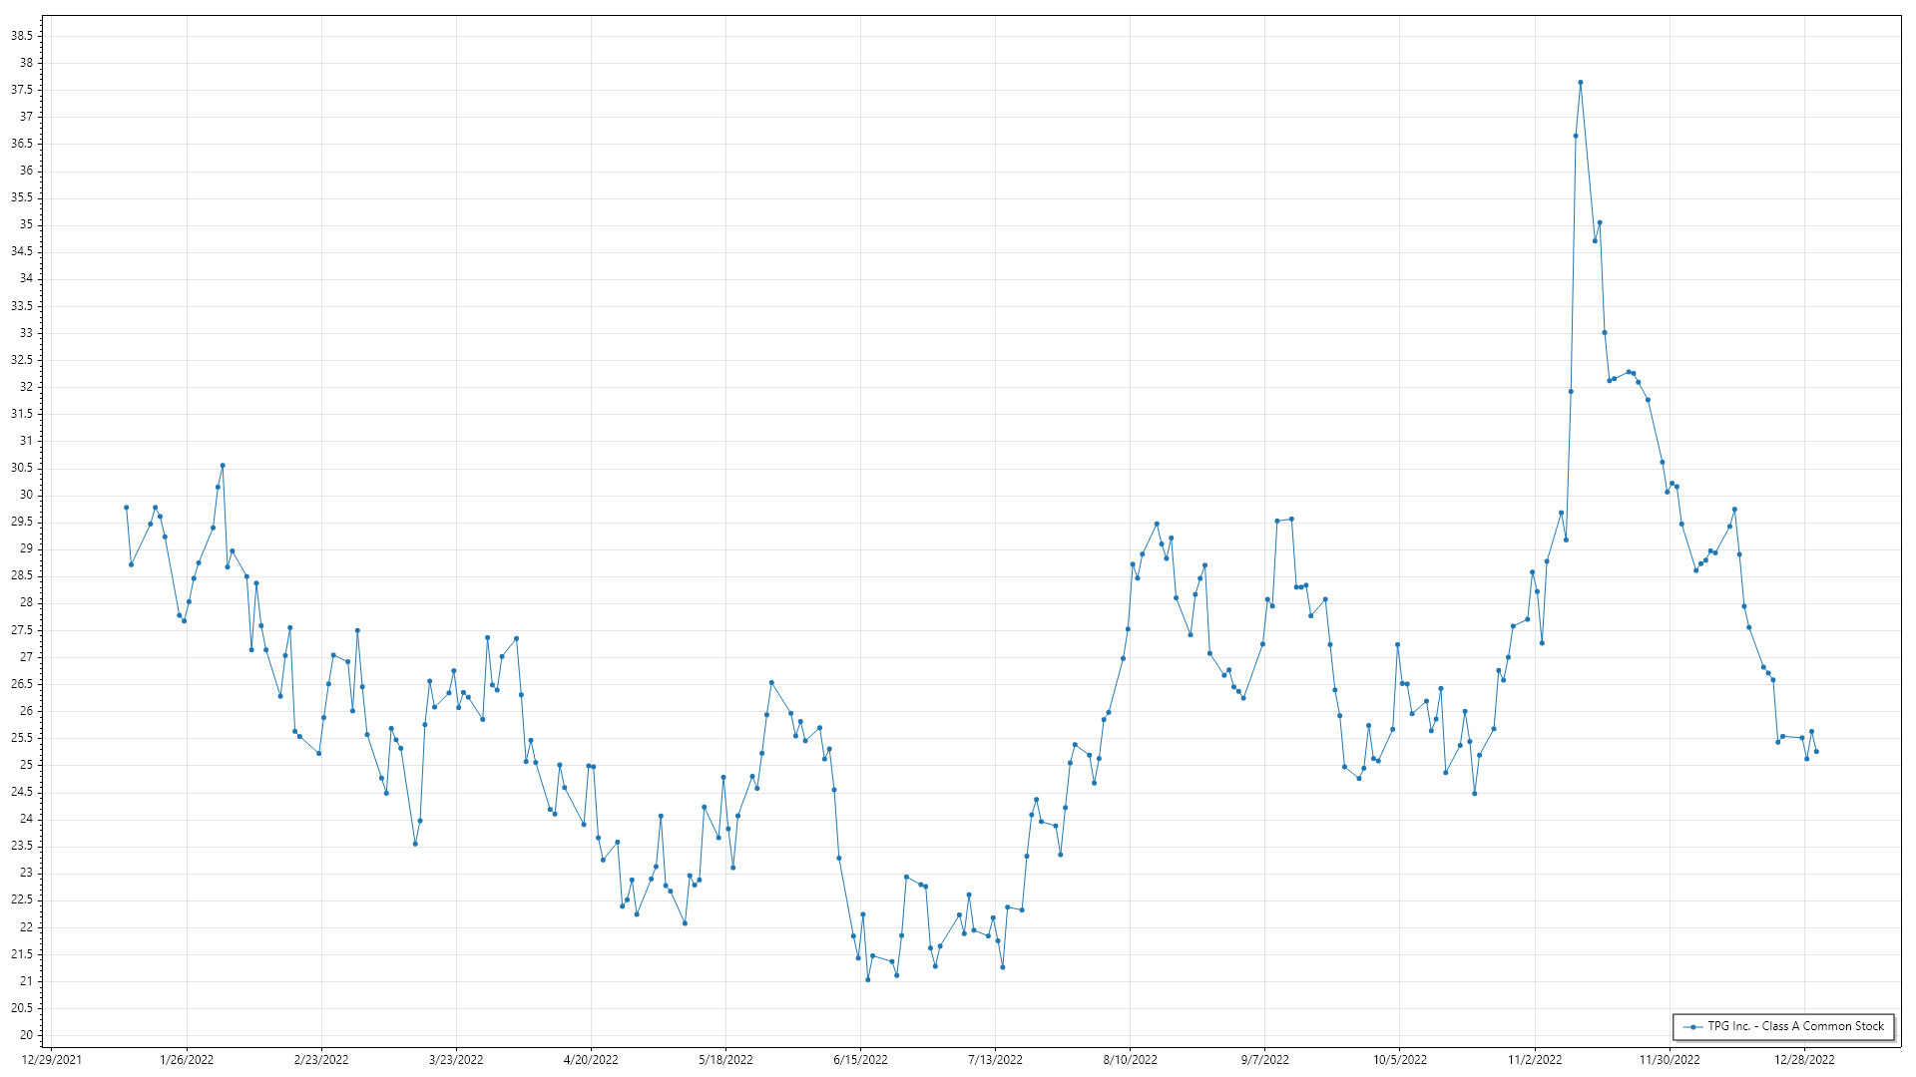The width and height of the screenshot is (1916, 1077).
Task: Click the 12/28/2022 x-axis date label
Action: (x=1804, y=1060)
